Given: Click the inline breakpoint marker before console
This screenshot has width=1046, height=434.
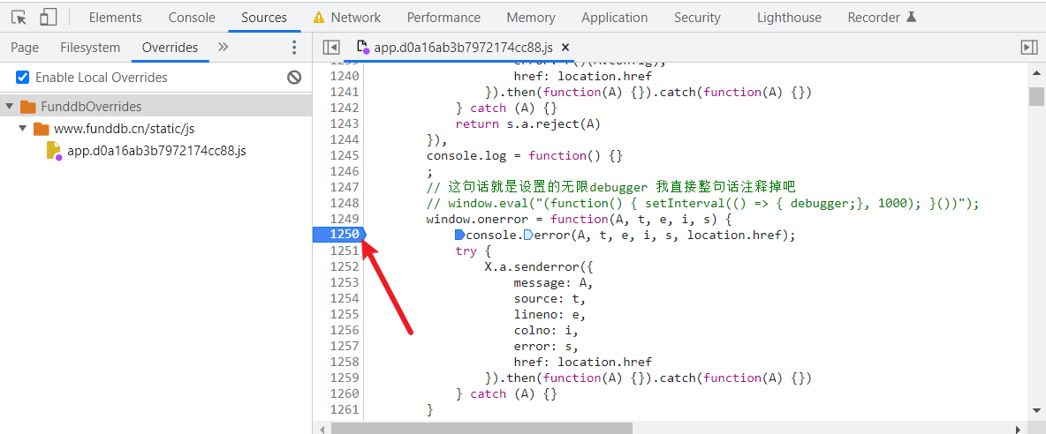Looking at the screenshot, I should pyautogui.click(x=459, y=235).
